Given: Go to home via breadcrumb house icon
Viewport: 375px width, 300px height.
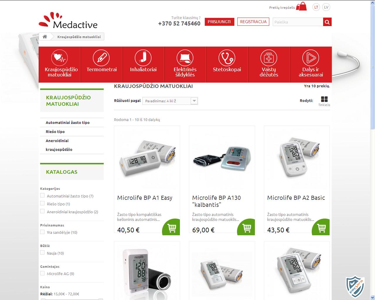Looking at the screenshot, I should coord(45,37).
